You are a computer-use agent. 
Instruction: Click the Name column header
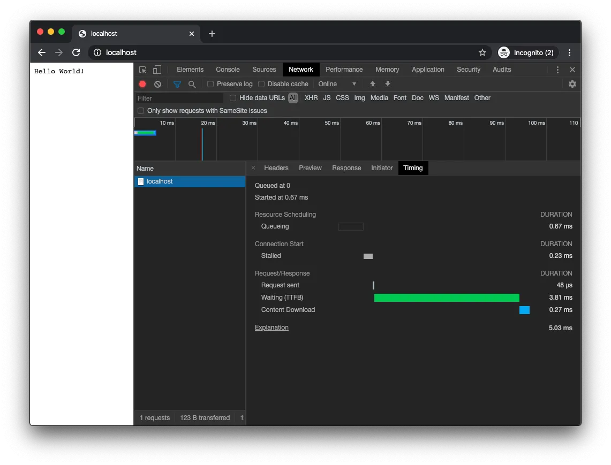(x=190, y=168)
